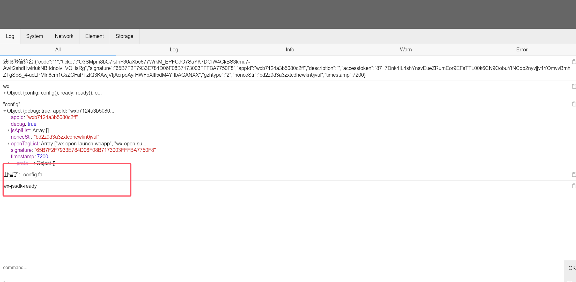The image size is (576, 282).
Task: Filter logs by Warn level
Action: (x=405, y=50)
